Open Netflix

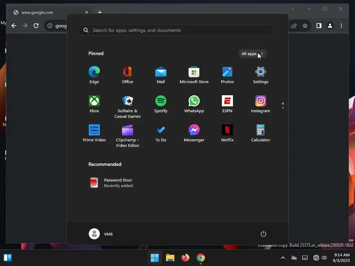point(227,133)
